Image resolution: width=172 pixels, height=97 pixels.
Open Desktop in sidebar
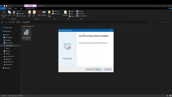tap(7, 40)
